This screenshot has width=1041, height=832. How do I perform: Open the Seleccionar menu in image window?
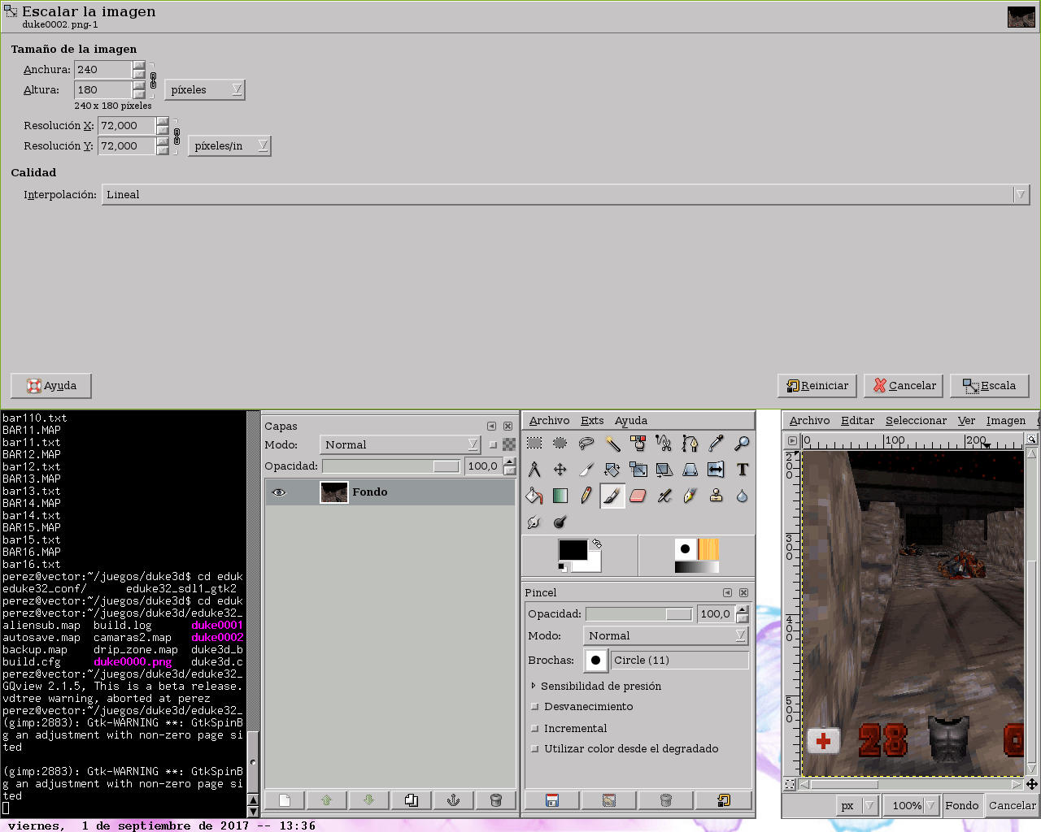click(916, 421)
